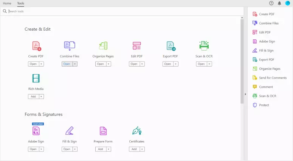The height and width of the screenshot is (161, 293).
Task: Click the Scan & OCR icon in right sidebar
Action: pyautogui.click(x=255, y=96)
